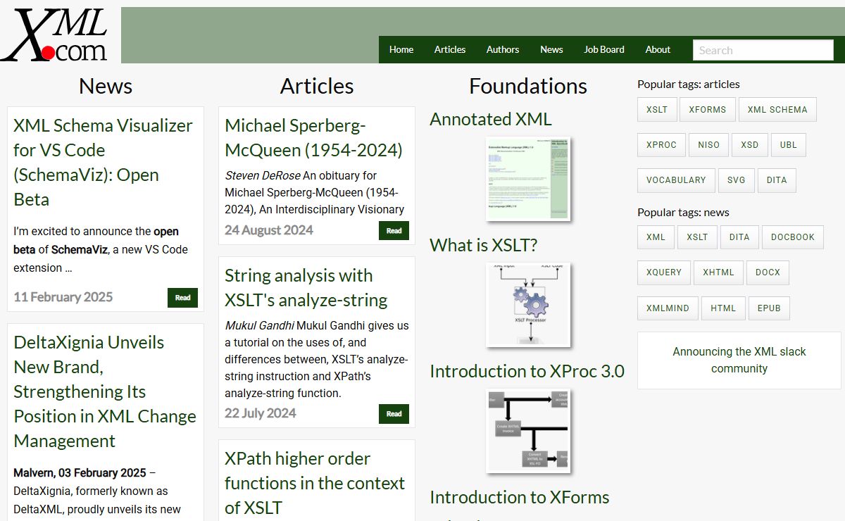Click the date 22 July 2024
845x521 pixels.
[261, 413]
